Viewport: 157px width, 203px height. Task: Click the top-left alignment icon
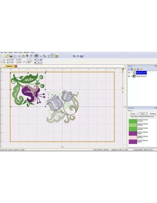pyautogui.click(x=35, y=60)
